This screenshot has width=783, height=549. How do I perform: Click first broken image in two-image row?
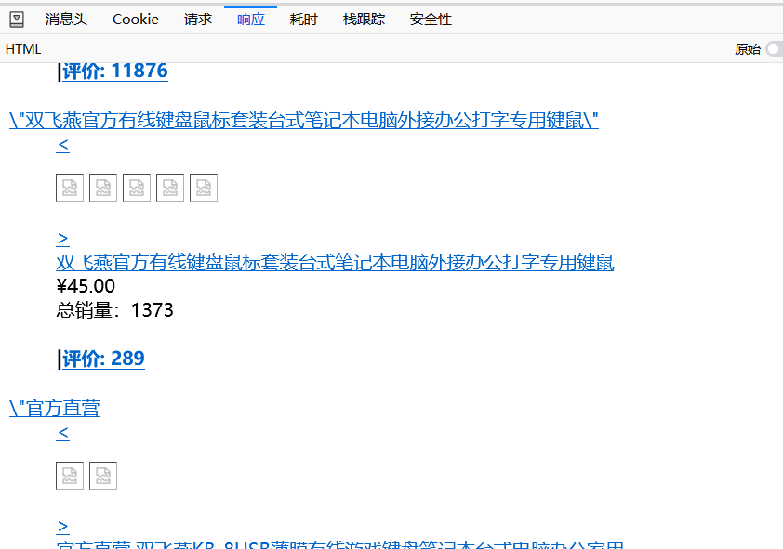[70, 476]
